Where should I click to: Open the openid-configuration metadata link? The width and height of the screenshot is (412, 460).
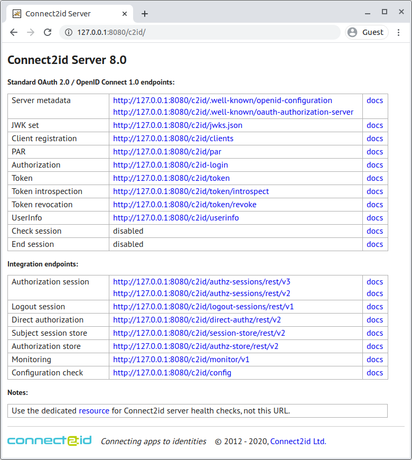222,100
